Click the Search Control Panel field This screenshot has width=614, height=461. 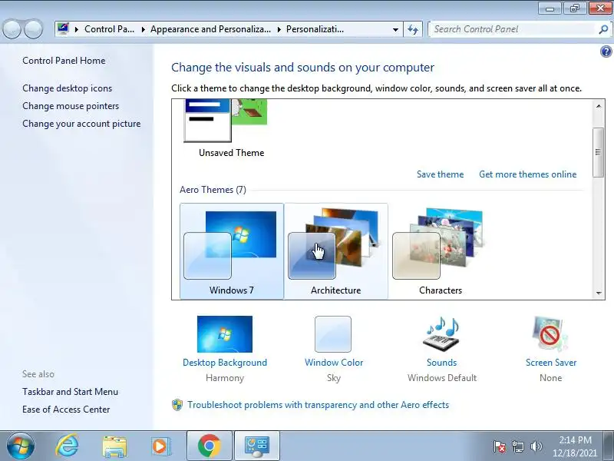pos(513,29)
